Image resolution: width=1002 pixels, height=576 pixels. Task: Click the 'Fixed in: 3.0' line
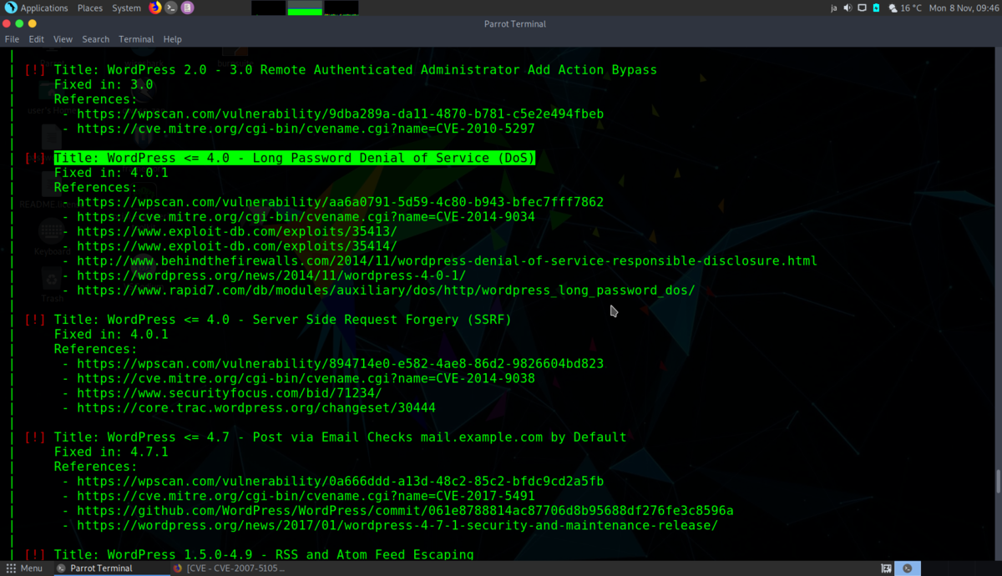[x=104, y=84]
